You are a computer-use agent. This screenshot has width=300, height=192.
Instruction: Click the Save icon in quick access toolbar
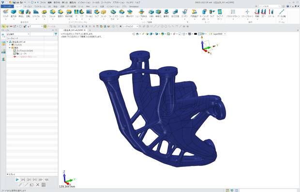coord(14,2)
